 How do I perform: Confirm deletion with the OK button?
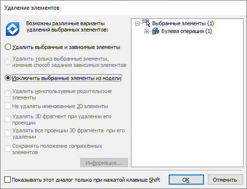pos(186,179)
